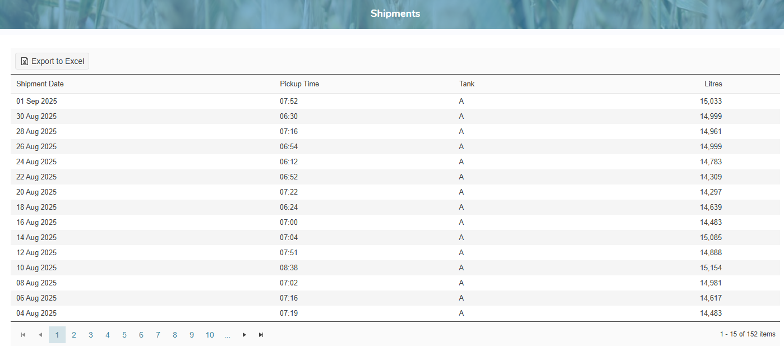
Task: Sort by the Litres column header
Action: (713, 84)
